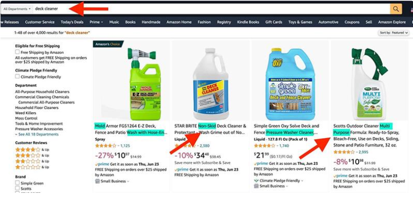Click the Small Business icon under Mold Armor
This screenshot has height=203, width=413.
click(x=97, y=181)
